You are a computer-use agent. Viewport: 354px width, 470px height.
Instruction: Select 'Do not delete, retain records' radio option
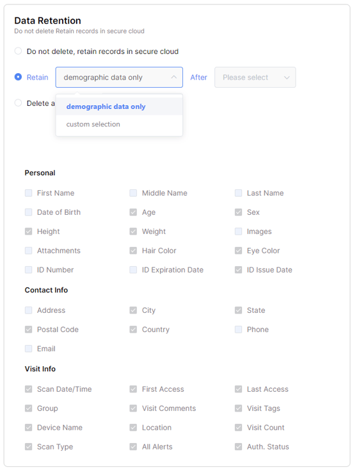tap(19, 51)
